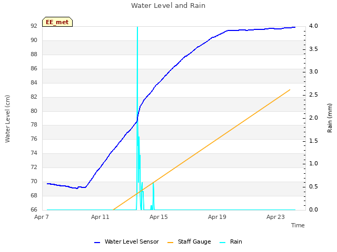The width and height of the screenshot is (337, 252).
Task: Click the small cyan rain peak near Apr 15
Action: 153,183
